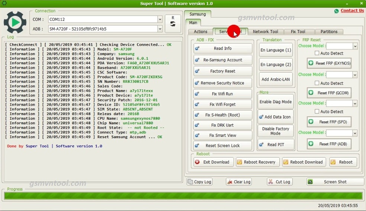Screen dimensions: 366x211
Task: Click log value 2016-12-01 security patch
Action: pos(146,100)
